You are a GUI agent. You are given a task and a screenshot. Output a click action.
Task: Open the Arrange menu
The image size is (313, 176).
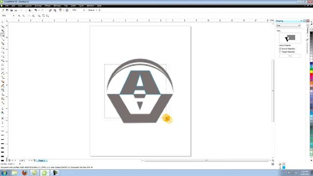(x=38, y=6)
